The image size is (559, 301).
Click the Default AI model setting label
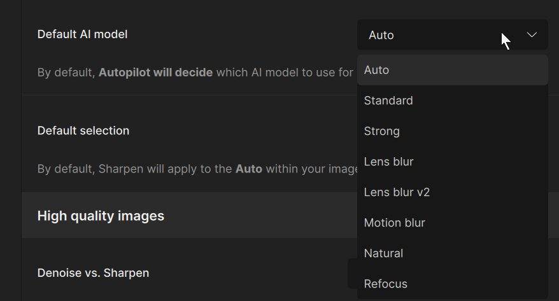pyautogui.click(x=83, y=34)
